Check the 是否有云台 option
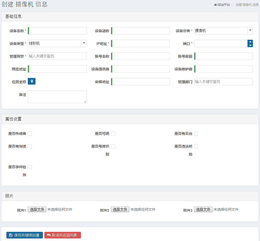 [x=196, y=133]
